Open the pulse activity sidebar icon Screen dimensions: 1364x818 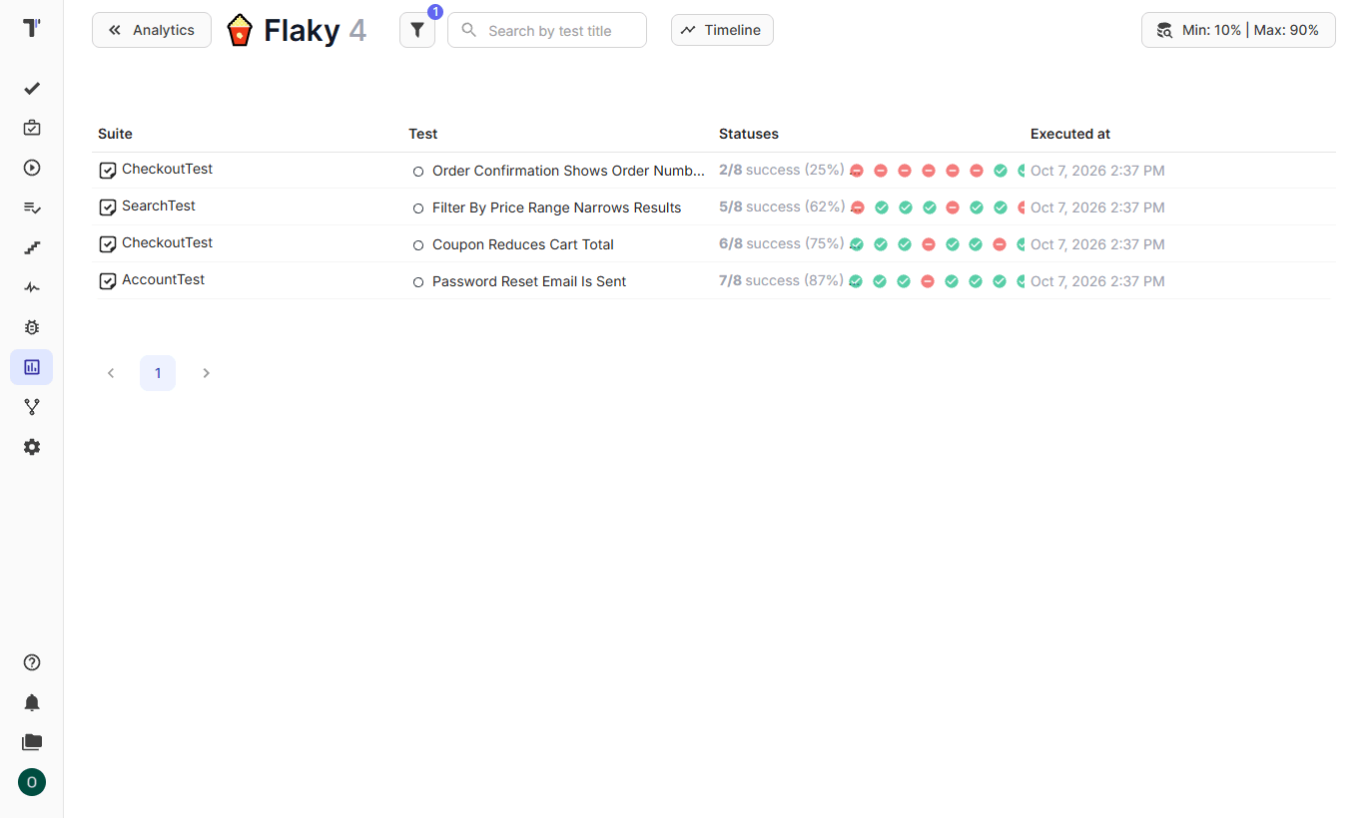32,287
